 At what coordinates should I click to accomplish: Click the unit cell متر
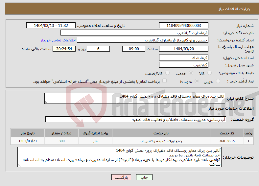[x=95, y=141]
